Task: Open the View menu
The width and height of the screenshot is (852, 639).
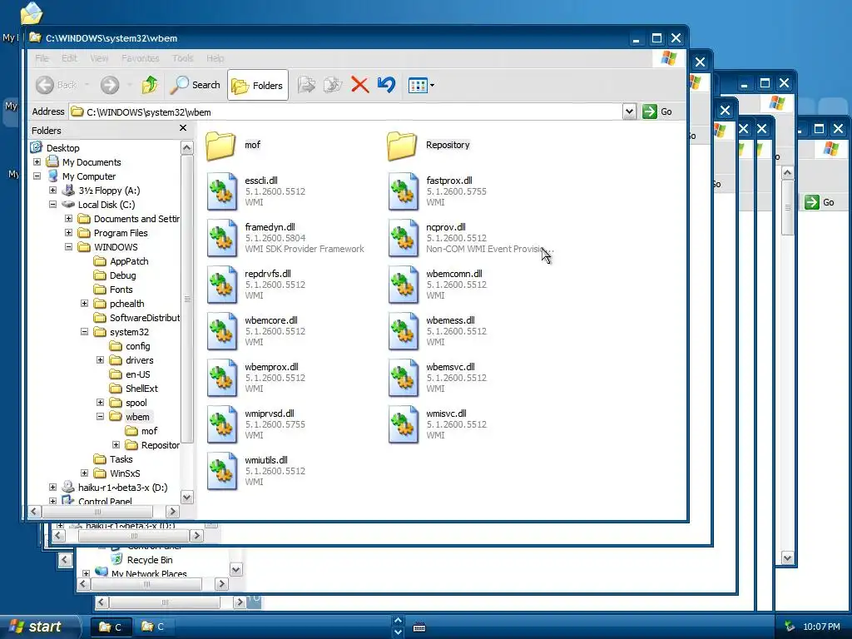Action: (99, 58)
